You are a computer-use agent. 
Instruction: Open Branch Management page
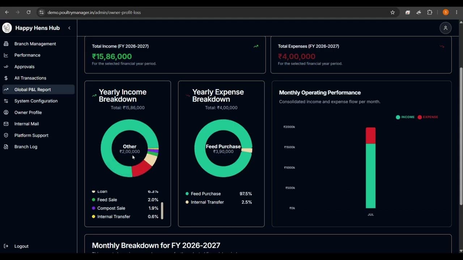click(35, 44)
